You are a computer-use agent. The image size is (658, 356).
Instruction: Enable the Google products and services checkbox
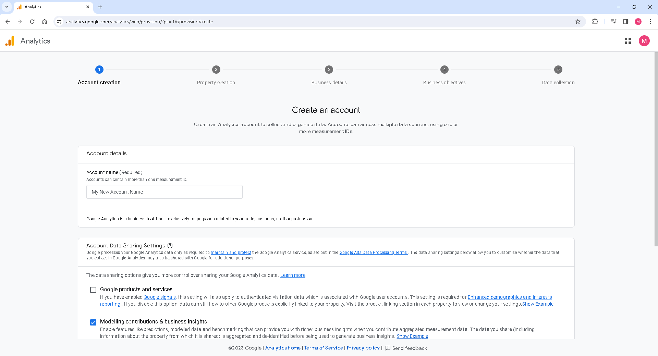(93, 290)
